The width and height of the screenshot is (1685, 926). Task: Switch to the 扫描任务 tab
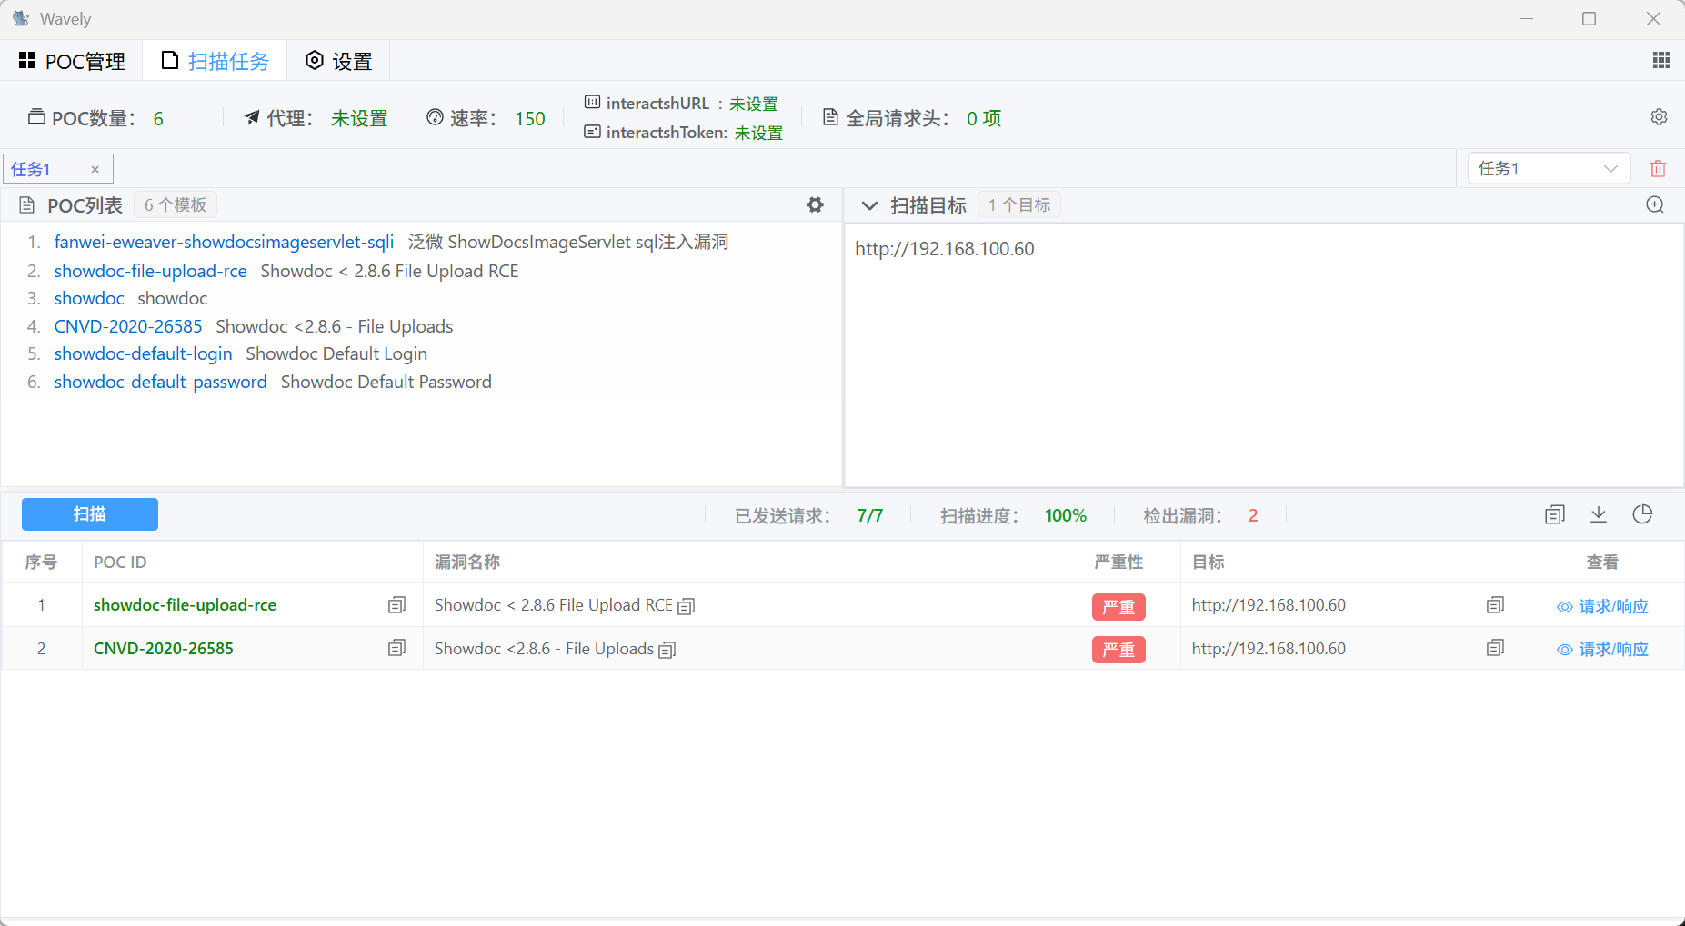tap(216, 61)
